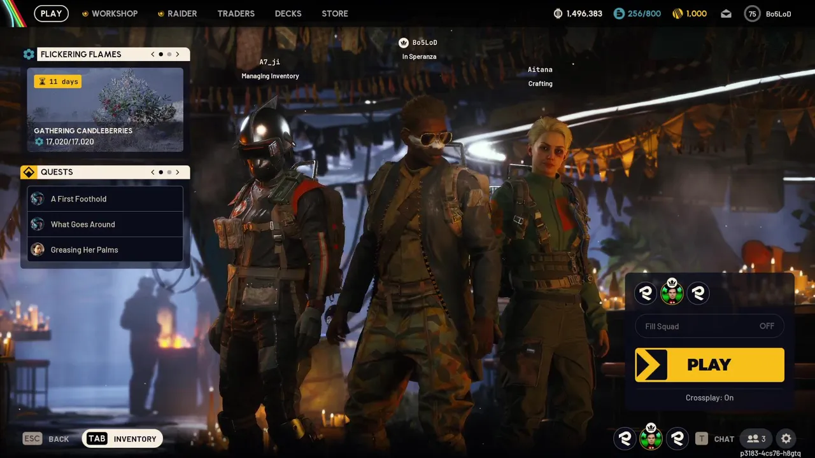Screen dimensions: 815x458
Task: Open the mail envelope icon
Action: click(726, 13)
